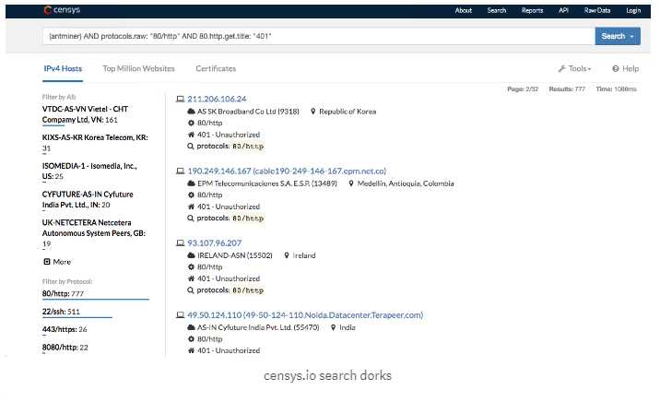The image size is (660, 402).
Task: Switch to the Certificates tab
Action: click(x=216, y=68)
